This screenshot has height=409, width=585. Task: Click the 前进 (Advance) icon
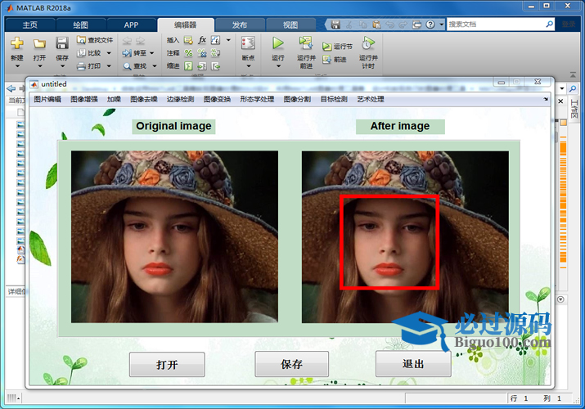coord(326,59)
